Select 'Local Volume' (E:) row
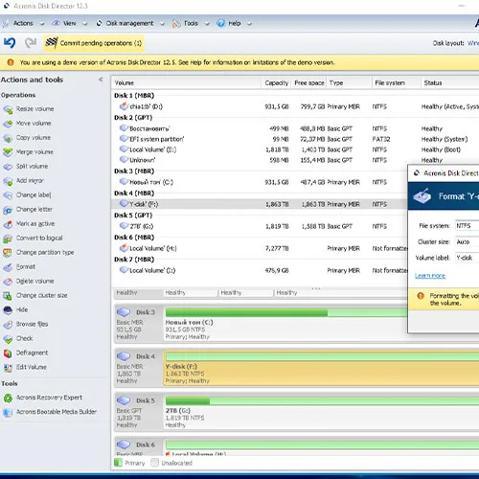The image size is (479, 479). click(295, 149)
